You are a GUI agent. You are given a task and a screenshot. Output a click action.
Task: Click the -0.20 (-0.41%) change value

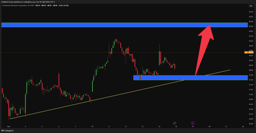tap(63, 5)
